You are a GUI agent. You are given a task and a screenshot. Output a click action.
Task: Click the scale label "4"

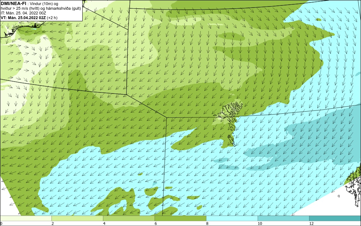(x=104, y=223)
